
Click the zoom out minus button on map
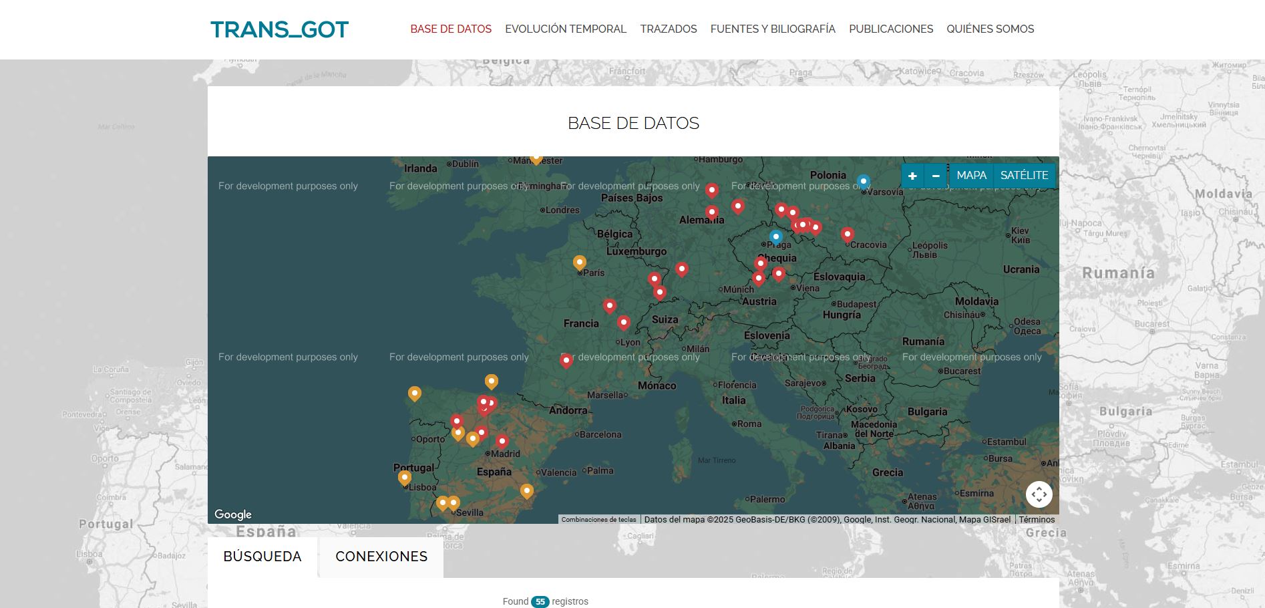tap(936, 176)
